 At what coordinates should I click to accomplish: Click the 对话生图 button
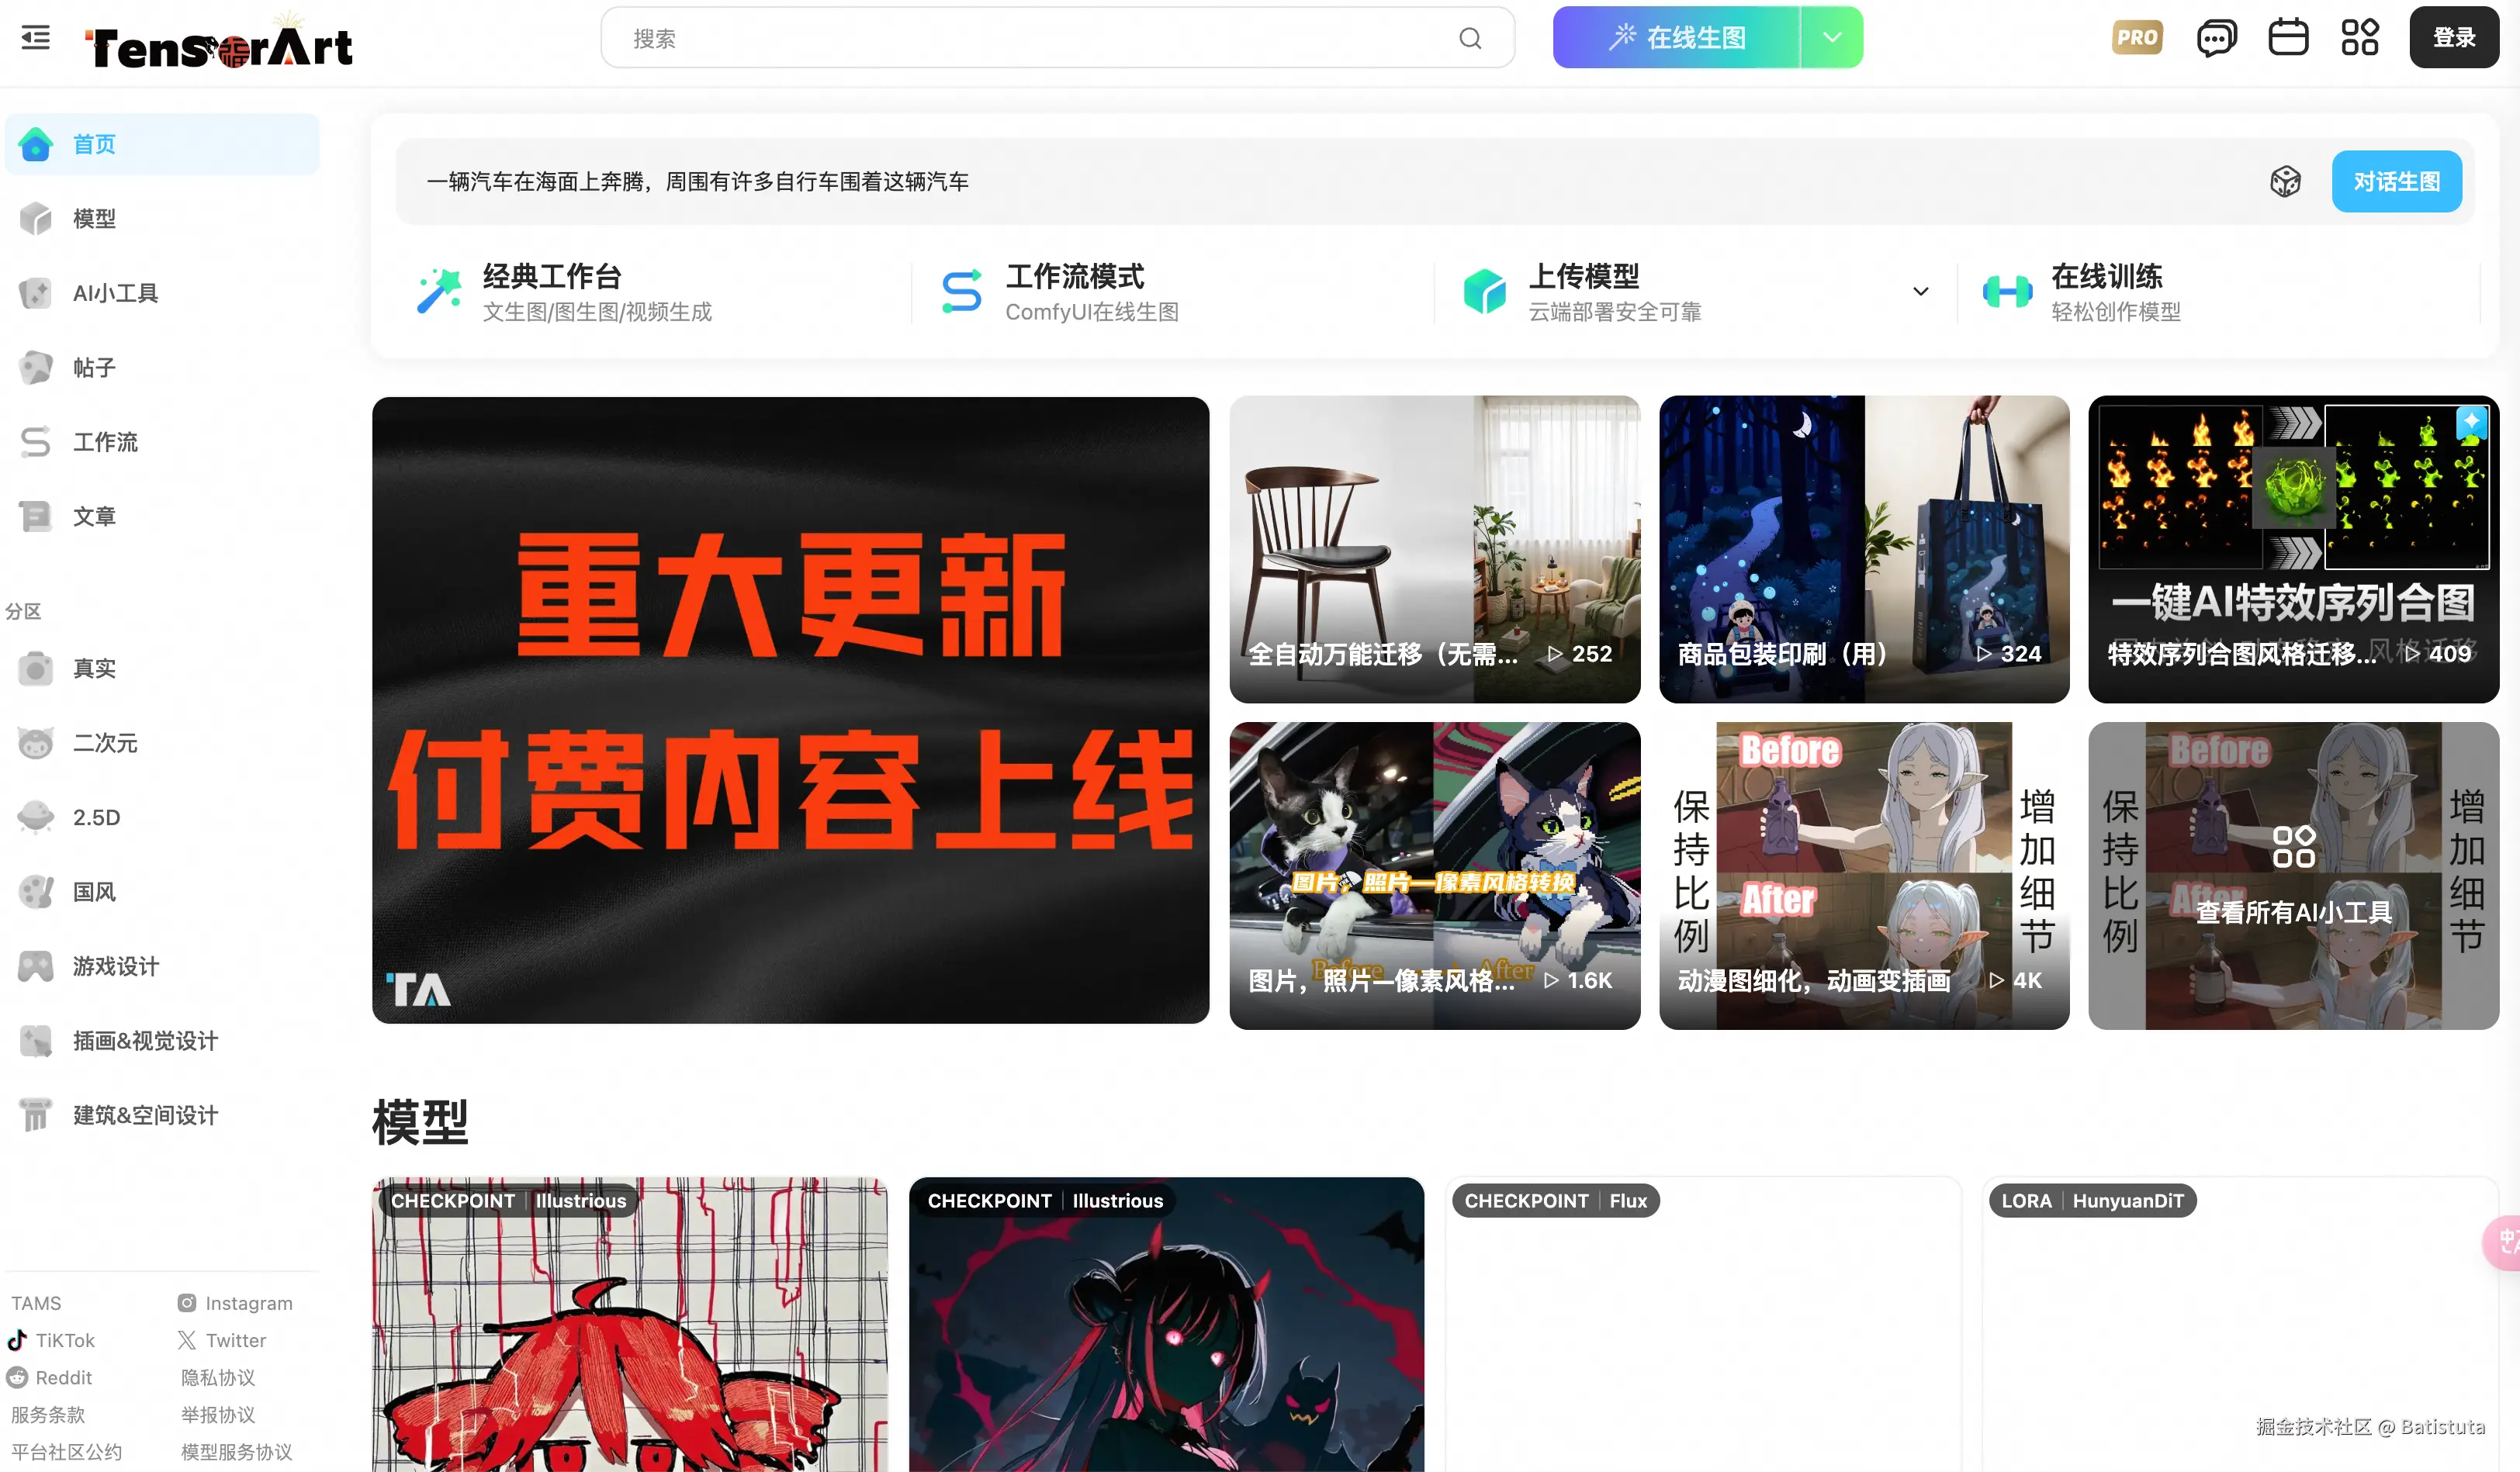pos(2396,182)
